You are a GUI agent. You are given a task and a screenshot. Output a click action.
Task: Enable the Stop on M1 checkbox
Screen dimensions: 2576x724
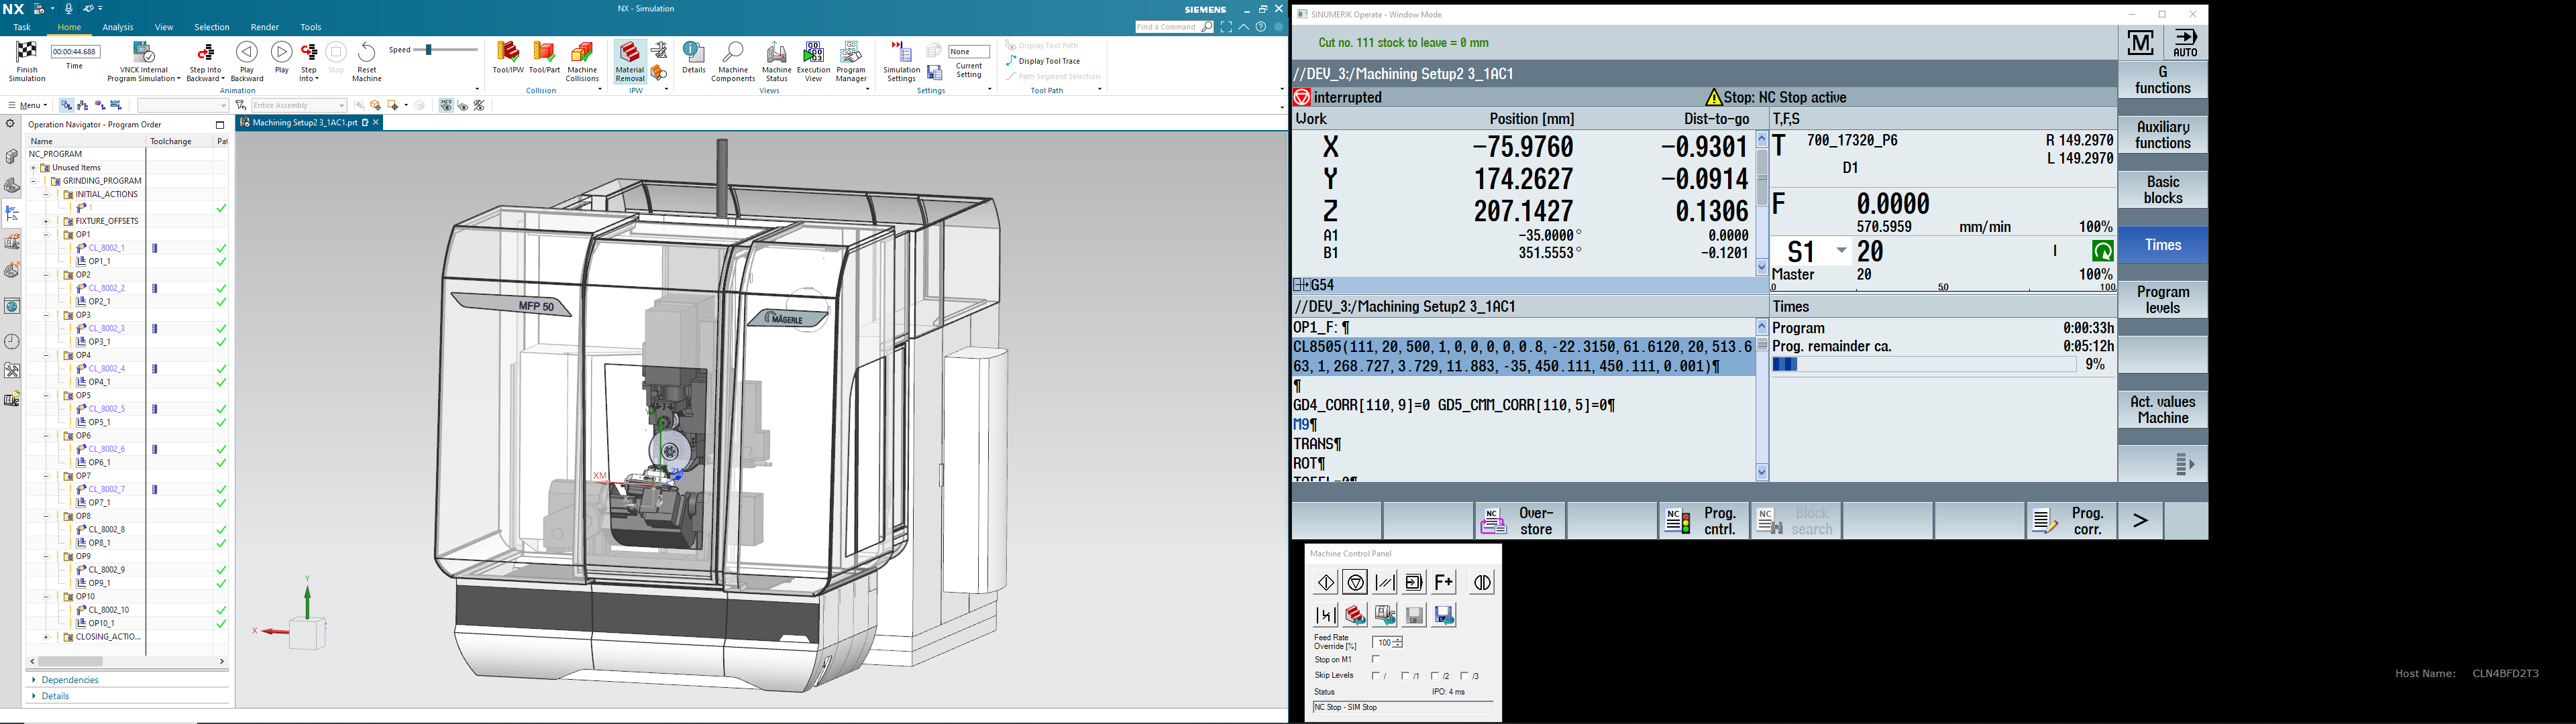click(x=1376, y=659)
